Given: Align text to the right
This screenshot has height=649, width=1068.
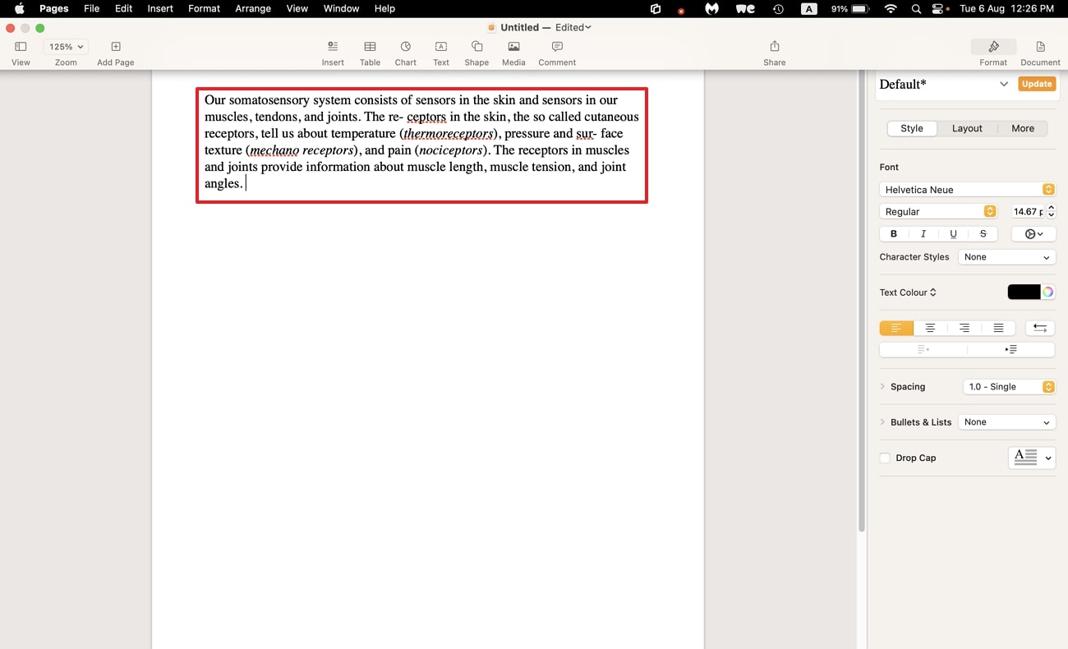Looking at the screenshot, I should [x=964, y=328].
